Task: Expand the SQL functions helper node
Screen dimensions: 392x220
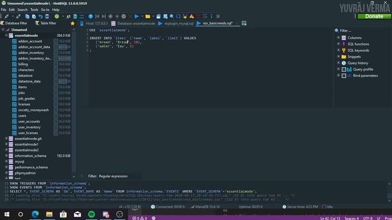Action: (x=339, y=44)
